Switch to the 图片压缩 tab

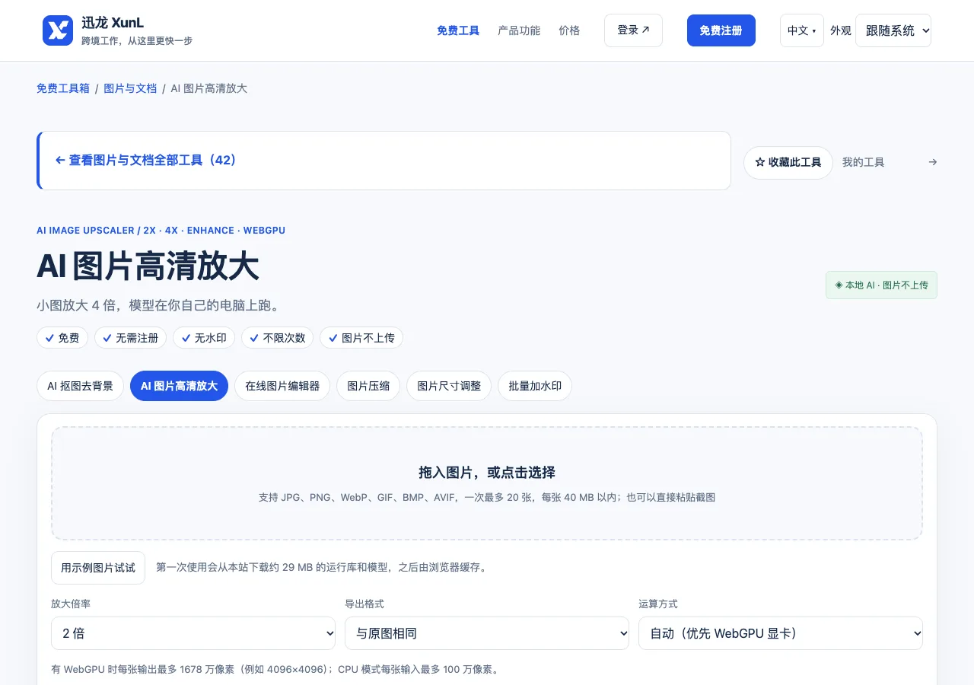pyautogui.click(x=368, y=386)
